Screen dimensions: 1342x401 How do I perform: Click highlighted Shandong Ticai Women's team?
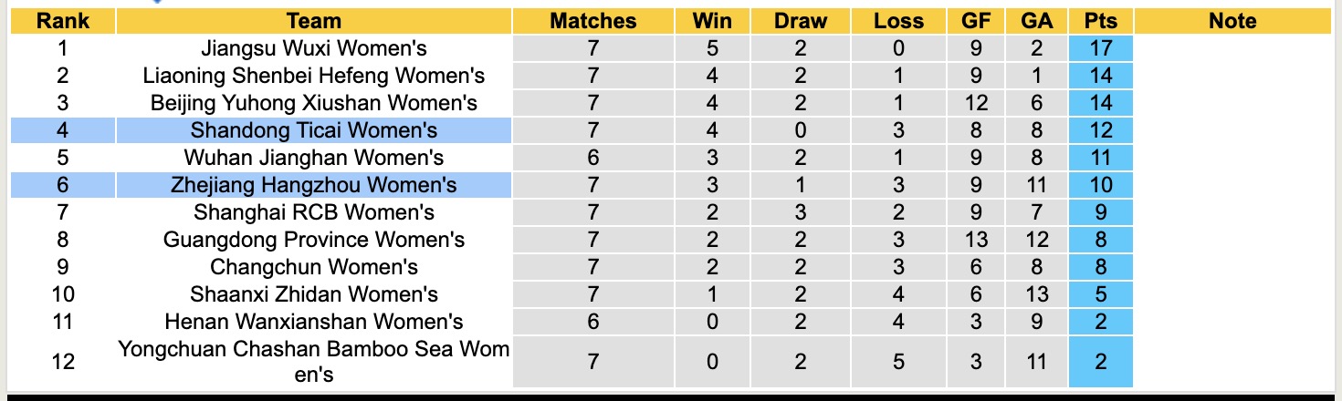click(x=314, y=130)
